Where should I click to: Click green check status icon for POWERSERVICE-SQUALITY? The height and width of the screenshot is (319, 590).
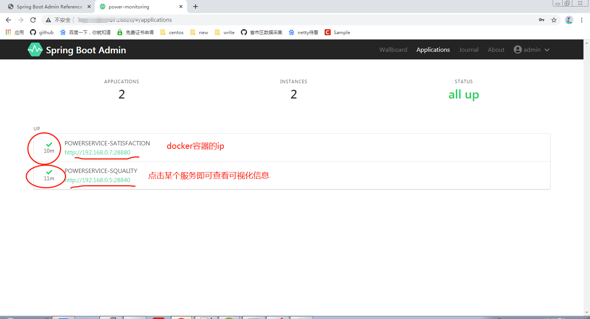click(x=49, y=172)
